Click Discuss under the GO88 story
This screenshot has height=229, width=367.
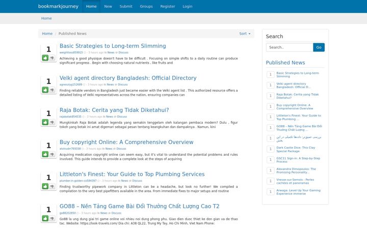point(116,213)
